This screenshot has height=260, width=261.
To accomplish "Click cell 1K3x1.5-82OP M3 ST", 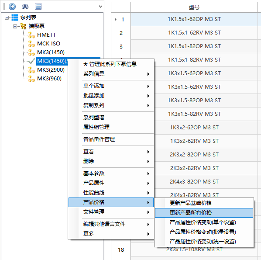I will [194, 101].
